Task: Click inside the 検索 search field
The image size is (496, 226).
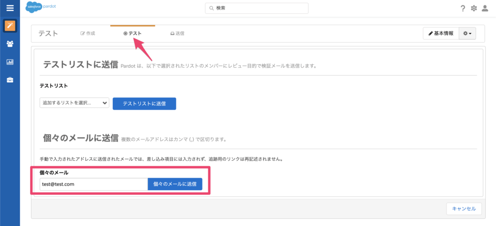Action: [257, 9]
